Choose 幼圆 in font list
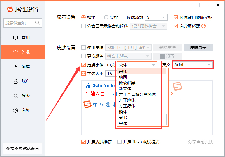 point(142,77)
